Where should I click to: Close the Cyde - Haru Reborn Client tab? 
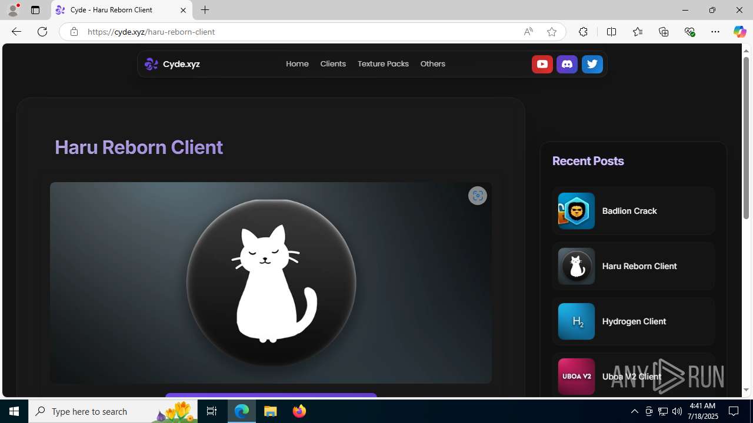coord(183,10)
